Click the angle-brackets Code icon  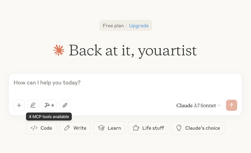(34, 128)
